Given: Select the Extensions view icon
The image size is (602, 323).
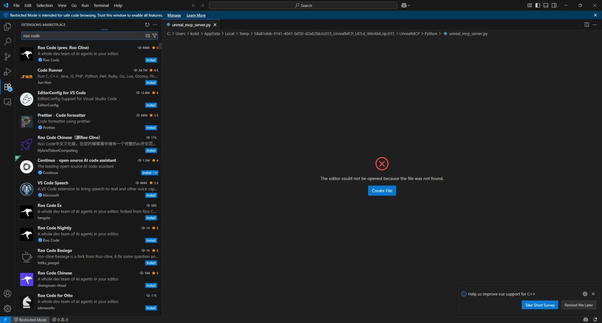Looking at the screenshot, I should click(x=7, y=87).
